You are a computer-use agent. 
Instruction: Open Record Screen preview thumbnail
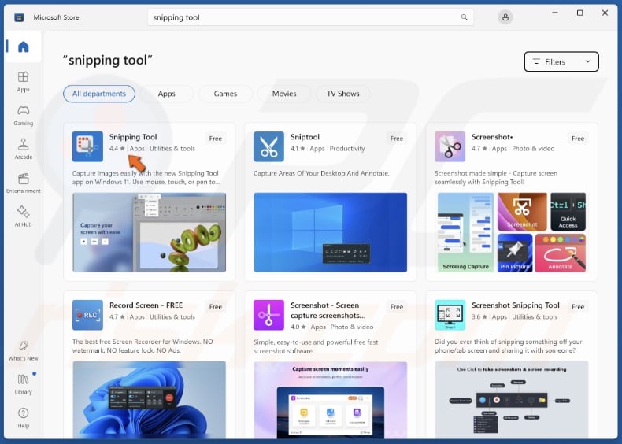click(x=149, y=400)
